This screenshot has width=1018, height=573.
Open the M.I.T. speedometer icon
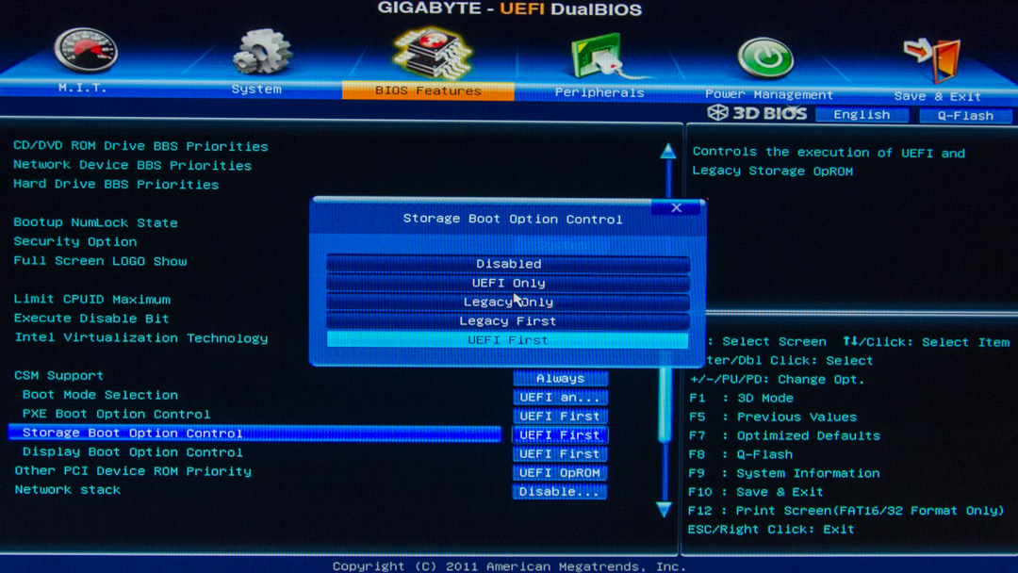click(86, 50)
